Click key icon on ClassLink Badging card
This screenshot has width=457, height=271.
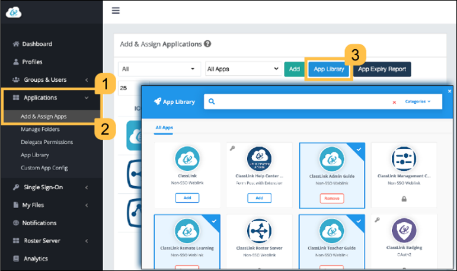(377, 220)
